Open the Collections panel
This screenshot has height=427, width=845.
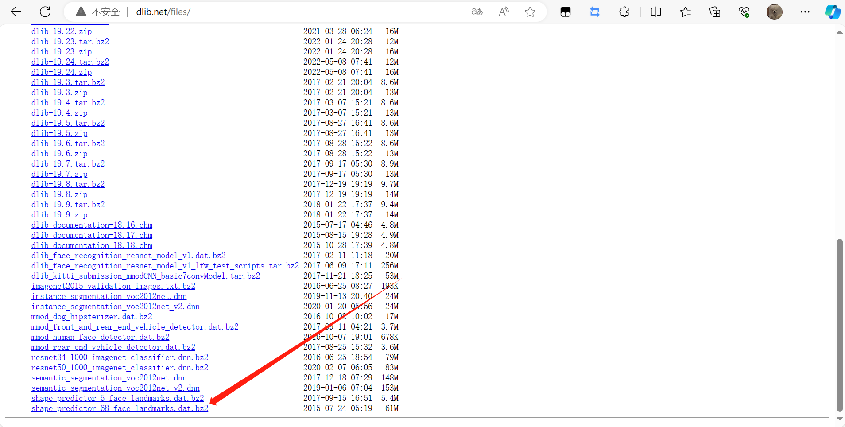click(715, 12)
